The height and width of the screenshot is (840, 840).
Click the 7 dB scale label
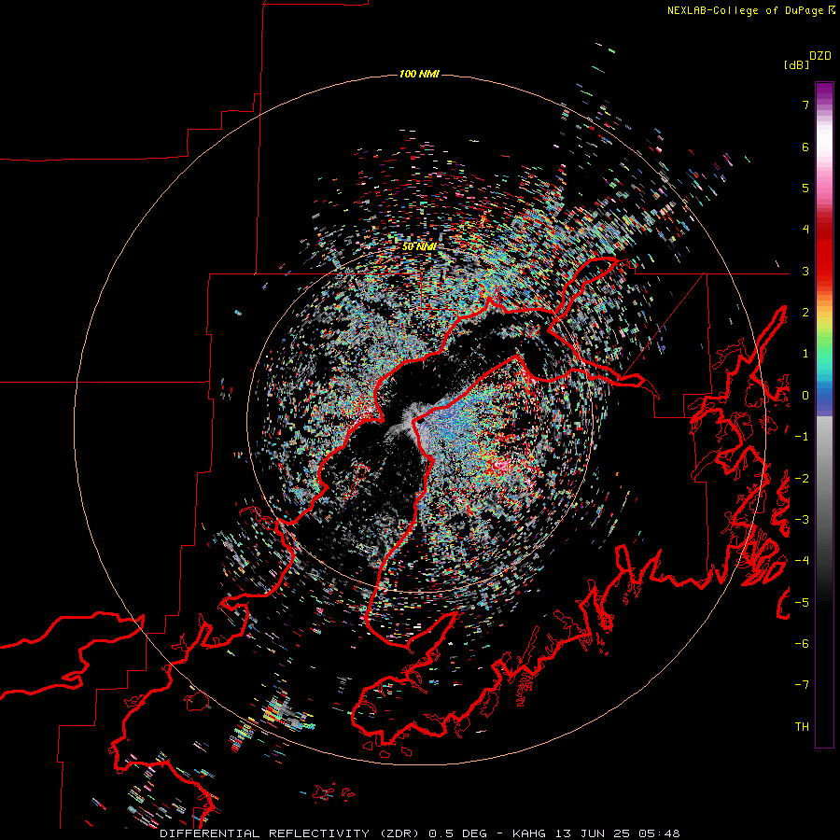click(x=805, y=105)
